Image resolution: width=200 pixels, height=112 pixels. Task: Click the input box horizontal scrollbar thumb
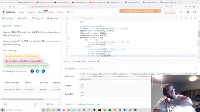pyautogui.click(x=86, y=79)
